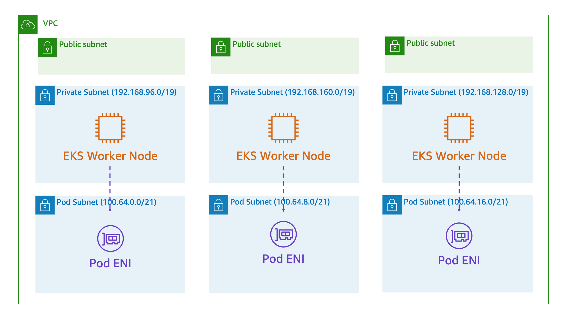This screenshot has width=567, height=319.
Task: Click lock icon of Private Subnet 192.168.96.0/19
Action: point(45,95)
